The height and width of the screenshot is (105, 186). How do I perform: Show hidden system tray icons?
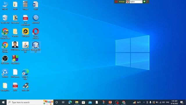click(x=144, y=102)
